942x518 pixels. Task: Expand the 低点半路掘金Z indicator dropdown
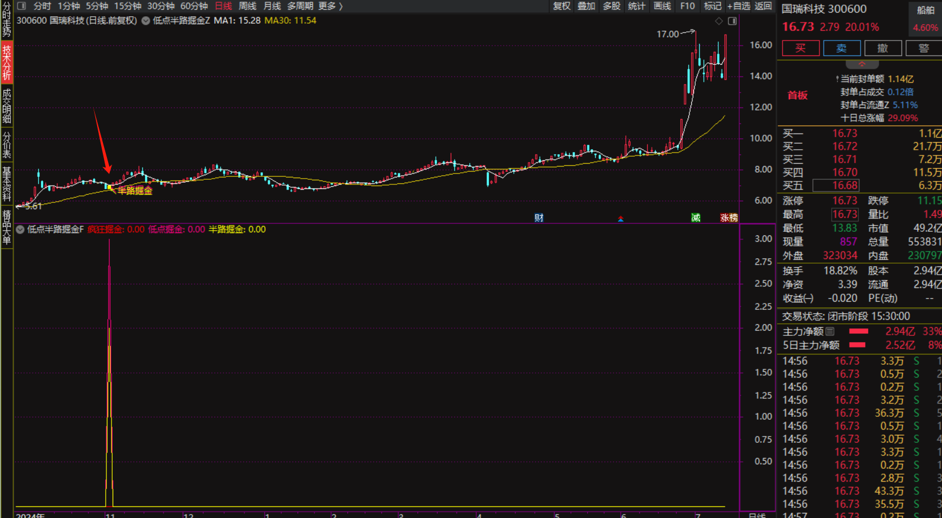pos(146,21)
